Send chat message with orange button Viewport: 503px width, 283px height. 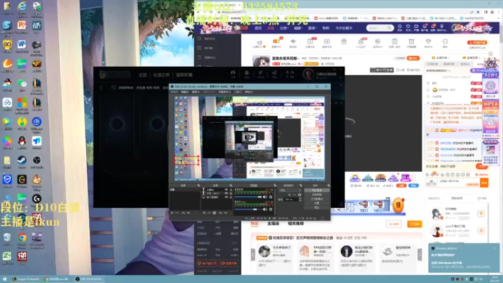tap(484, 182)
